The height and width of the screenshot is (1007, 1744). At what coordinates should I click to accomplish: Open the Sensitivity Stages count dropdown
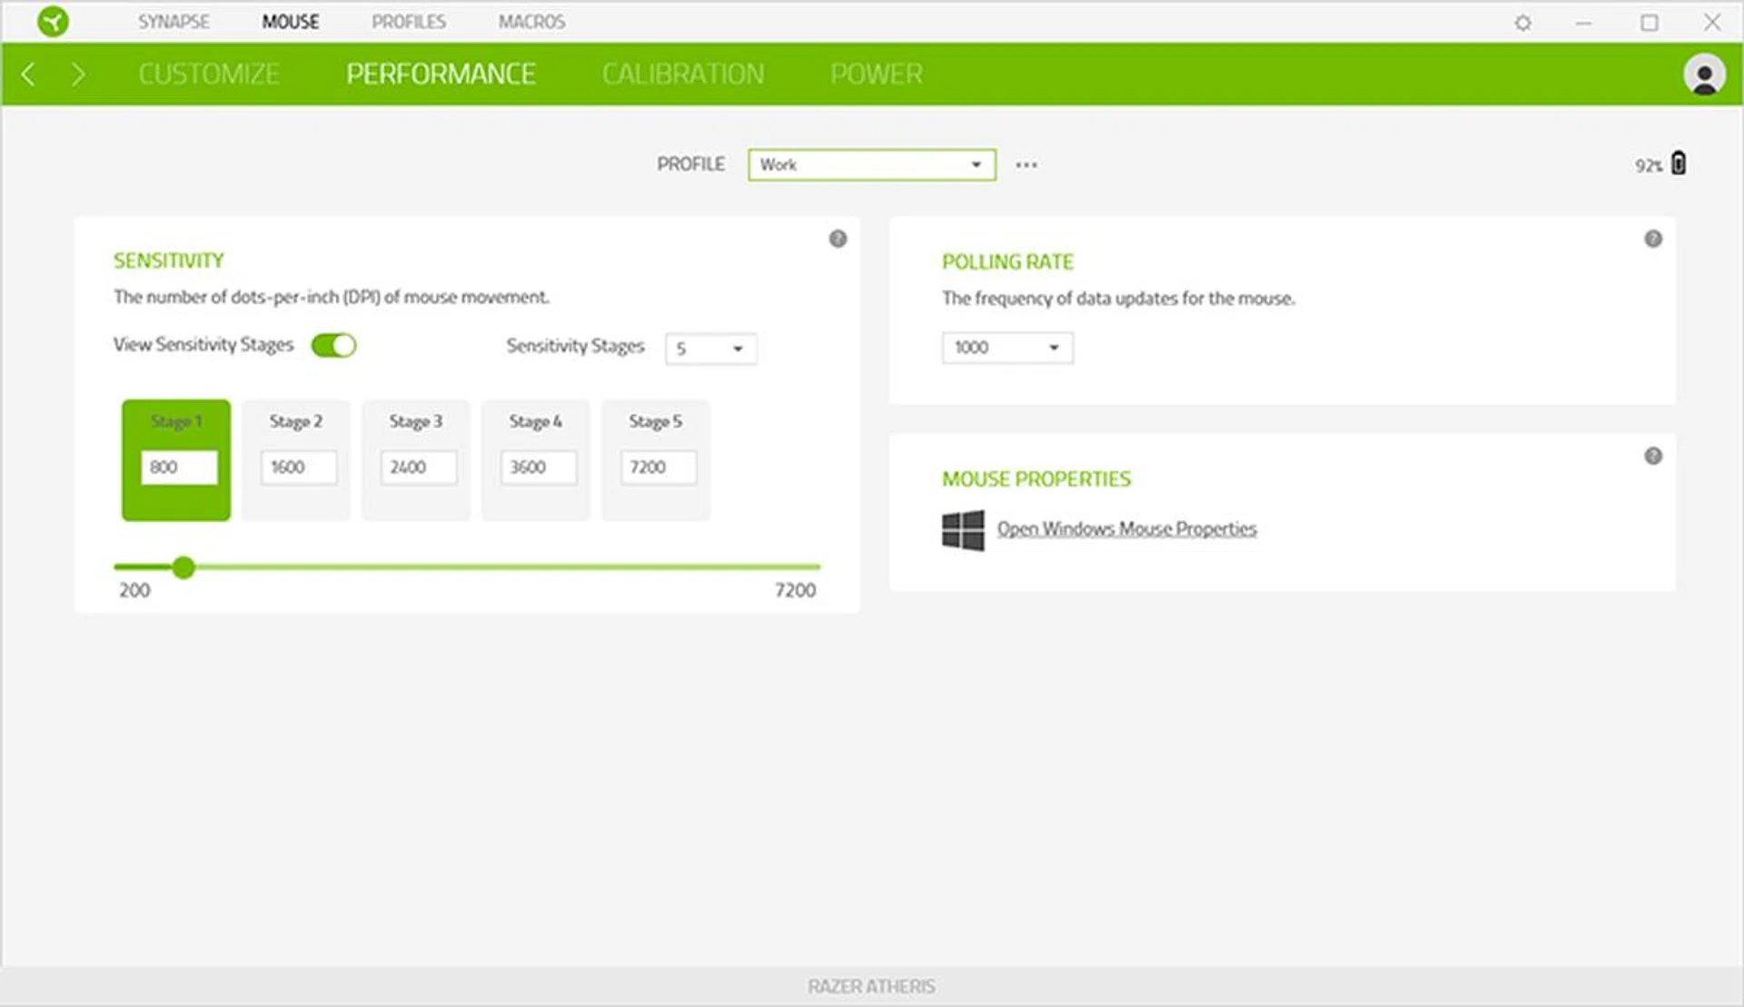[x=710, y=349]
